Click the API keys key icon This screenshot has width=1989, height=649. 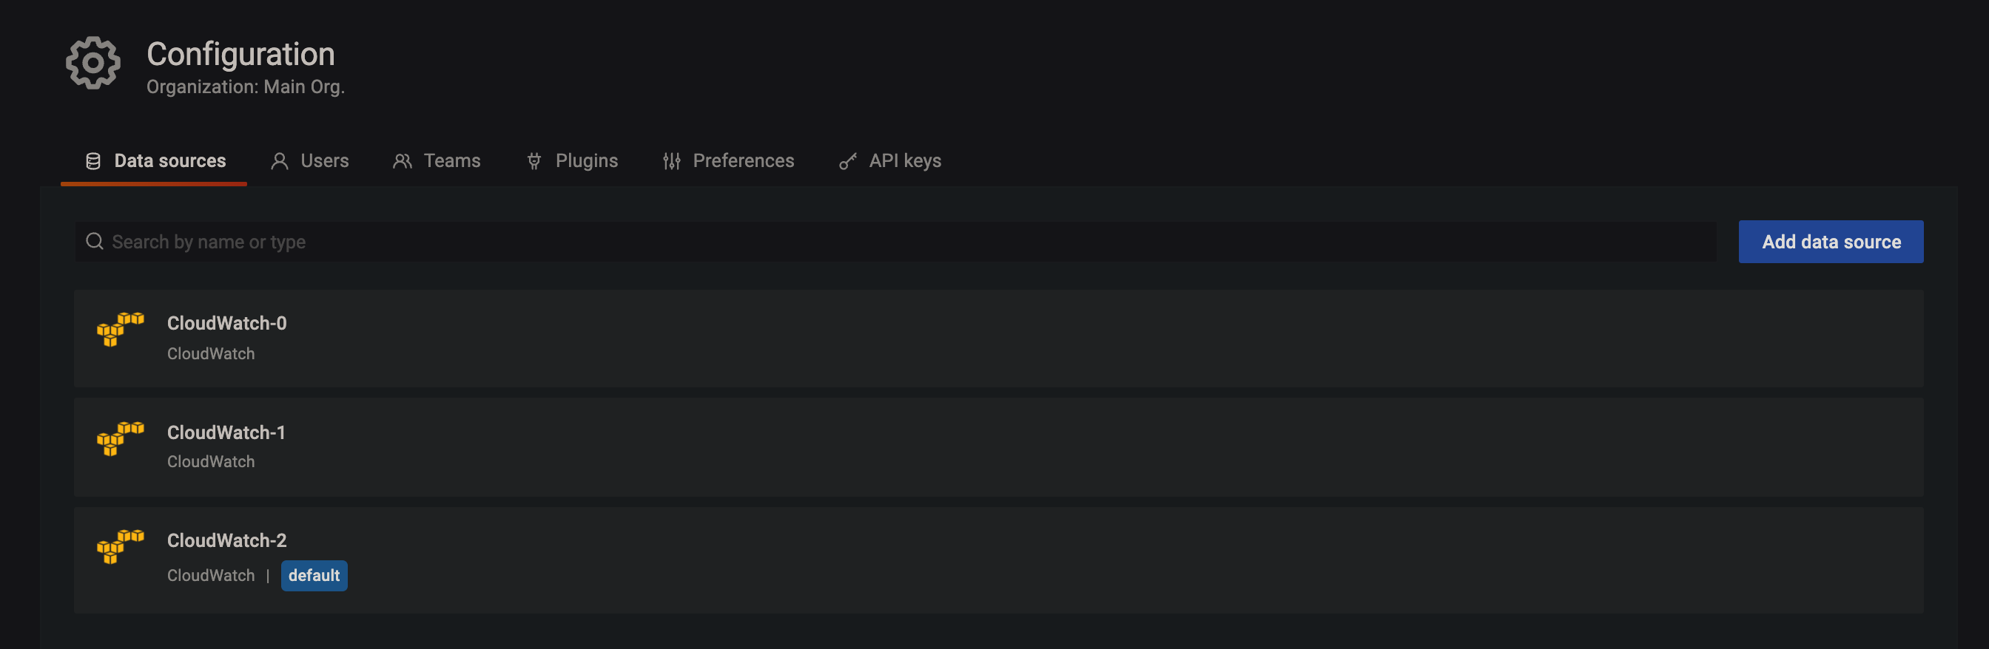[x=848, y=160]
